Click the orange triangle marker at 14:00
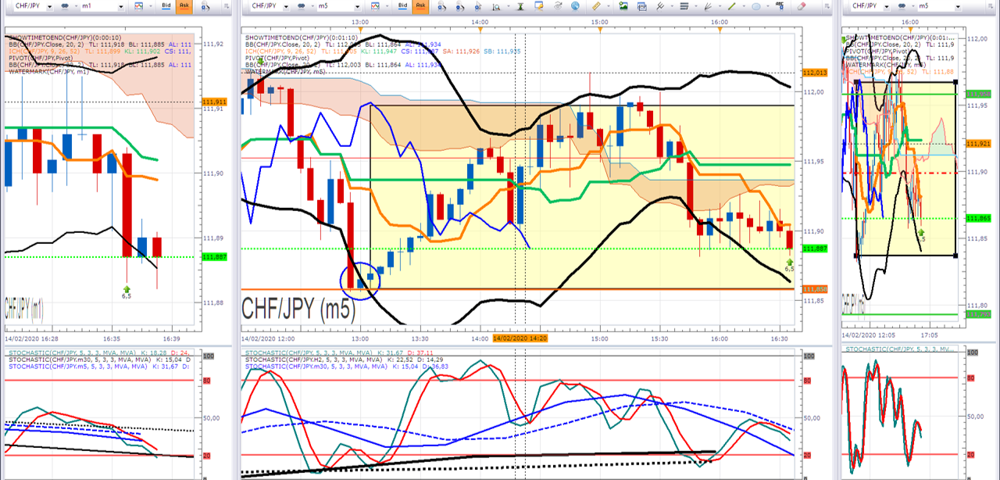This screenshot has height=480, width=1000. point(480,30)
